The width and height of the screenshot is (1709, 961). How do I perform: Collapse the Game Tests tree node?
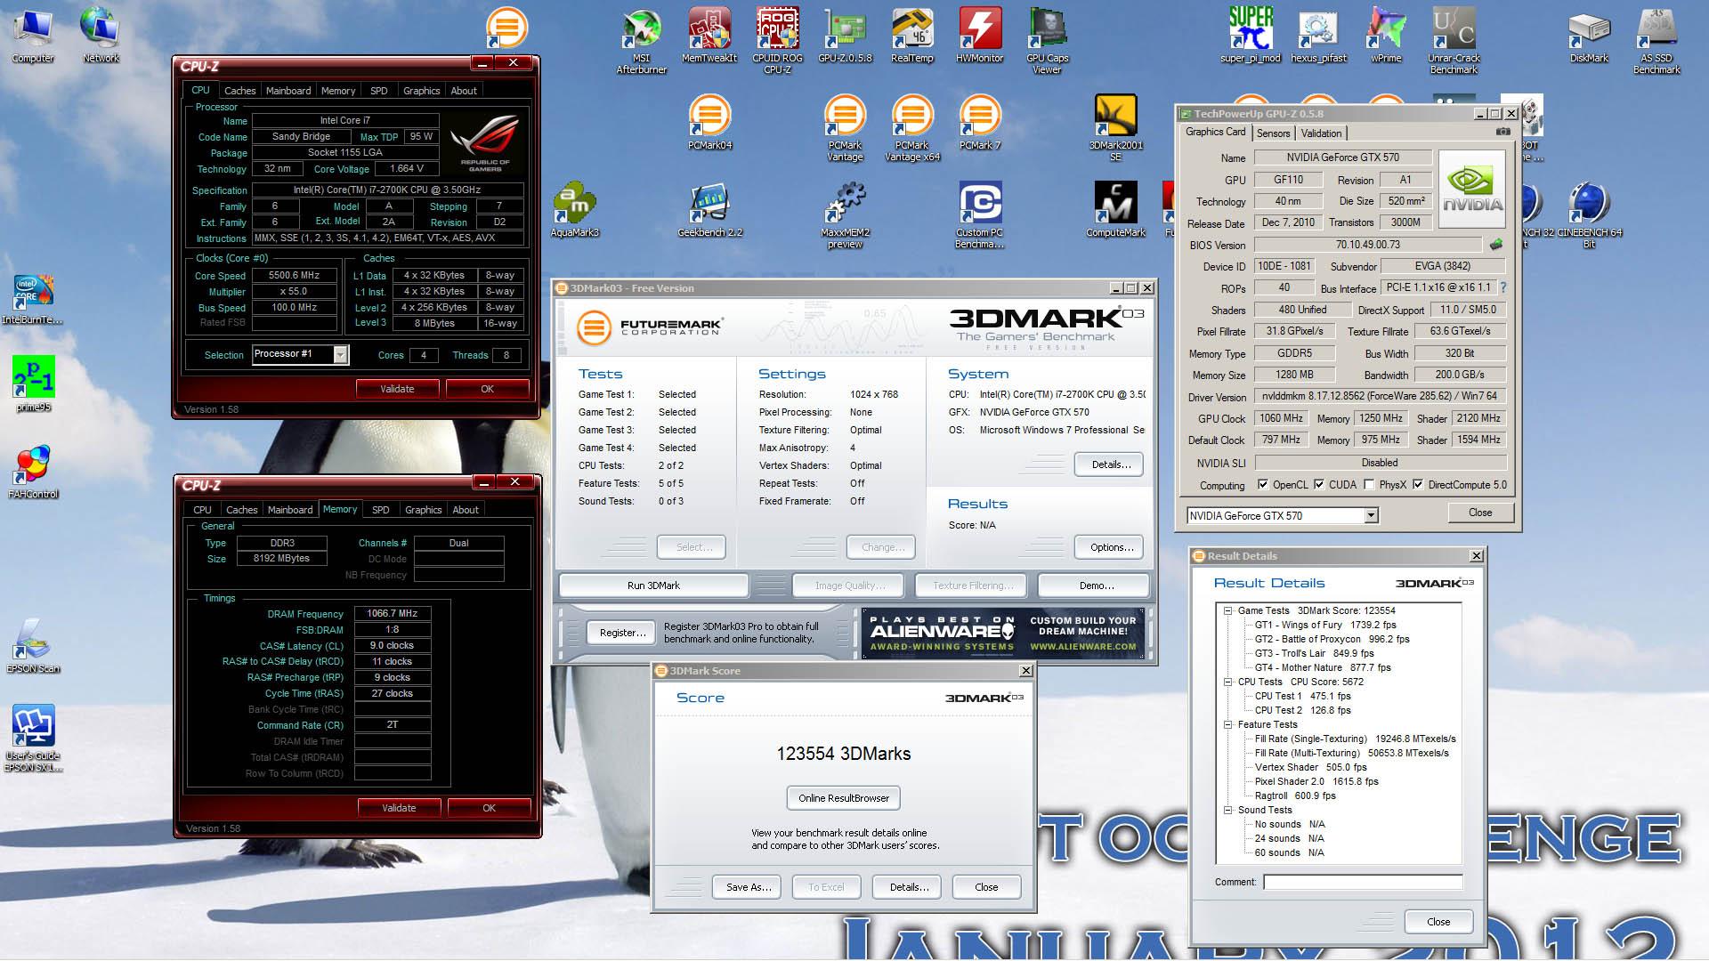pyautogui.click(x=1227, y=610)
